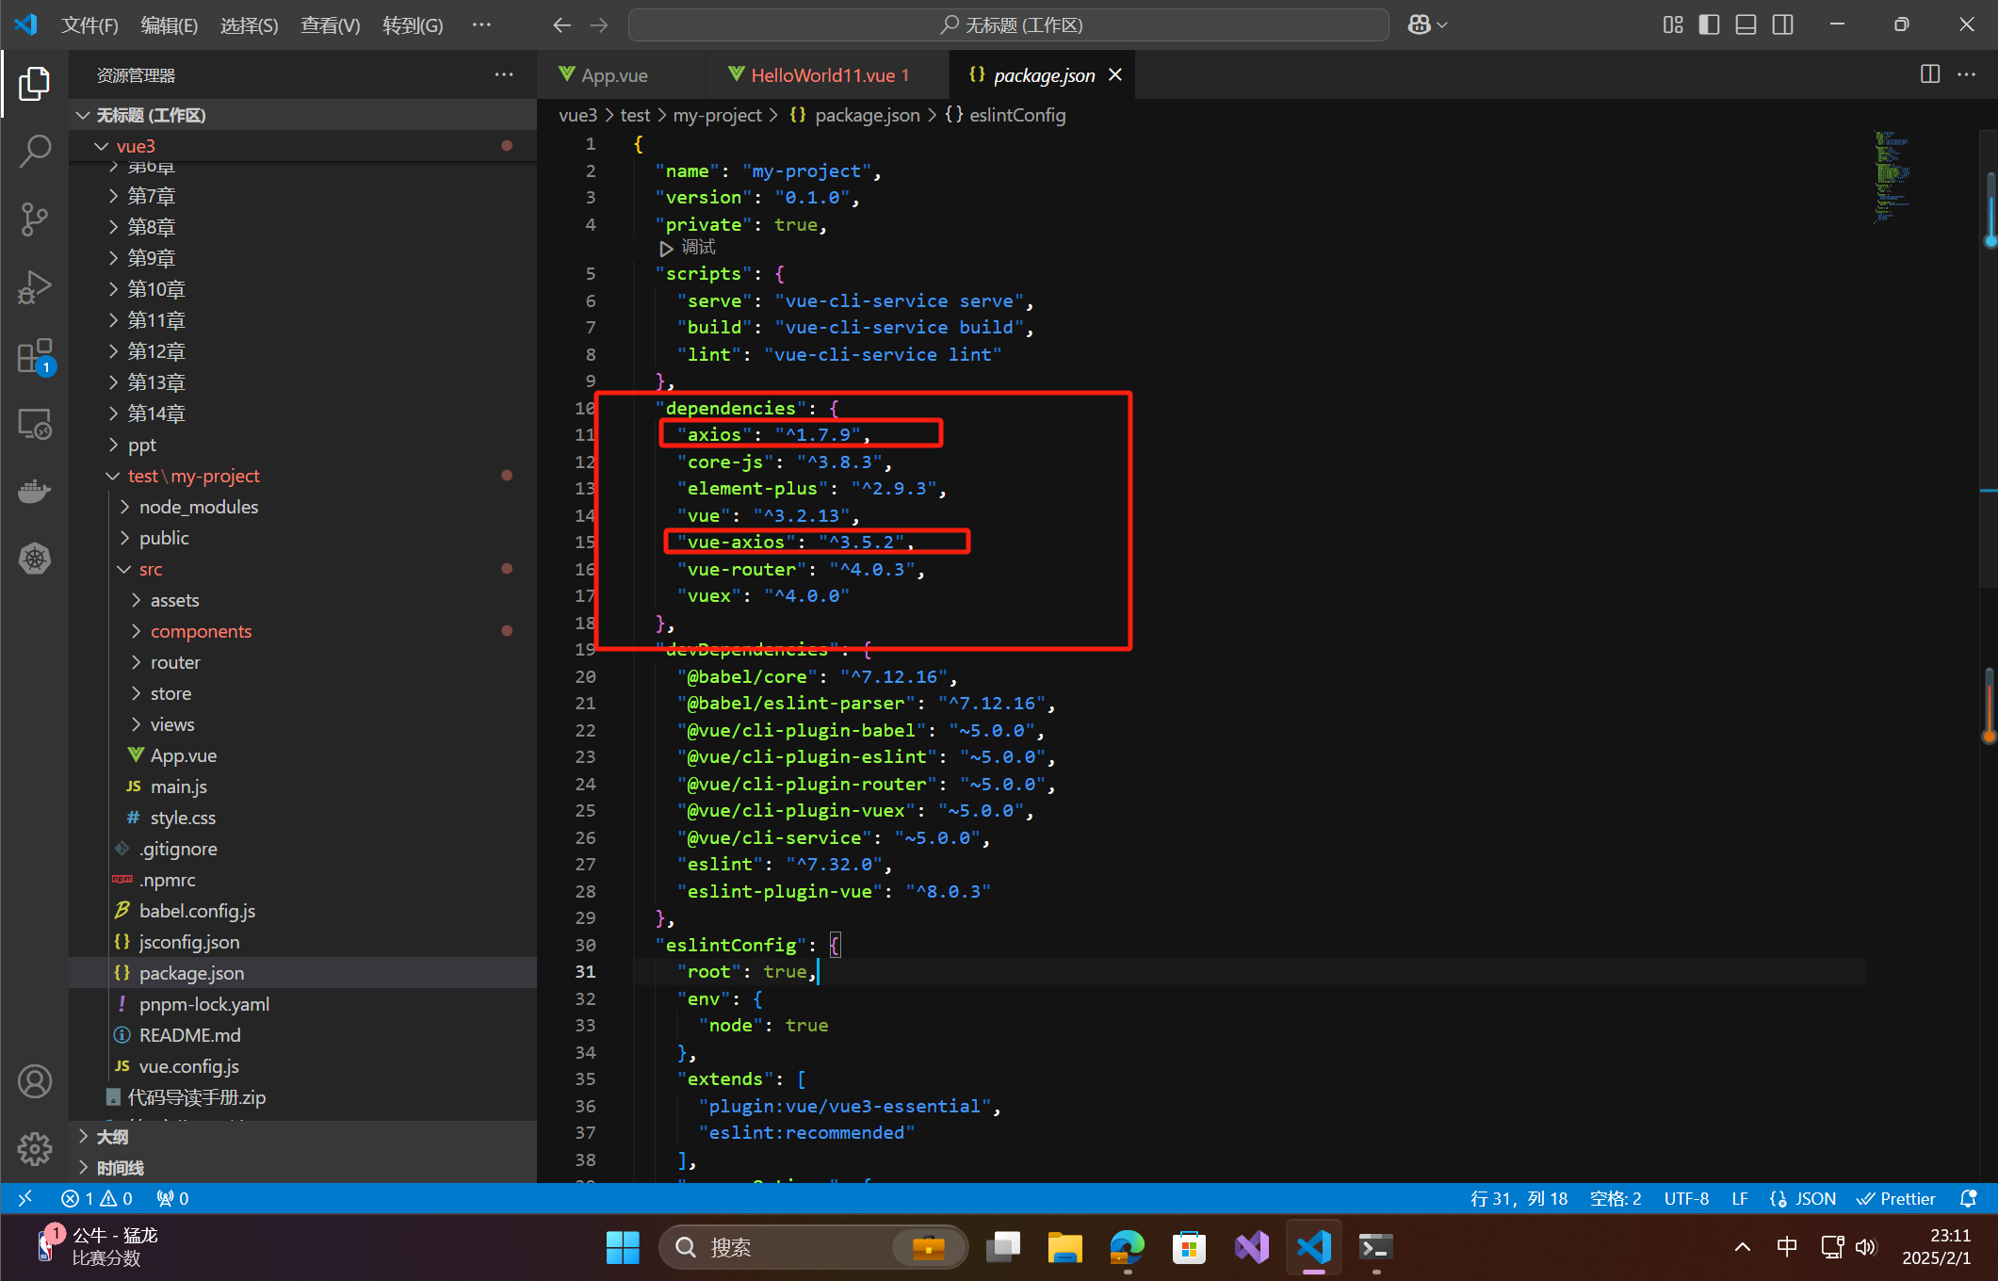Toggle the secondary side bar layout button
The height and width of the screenshot is (1281, 1998).
click(1782, 25)
